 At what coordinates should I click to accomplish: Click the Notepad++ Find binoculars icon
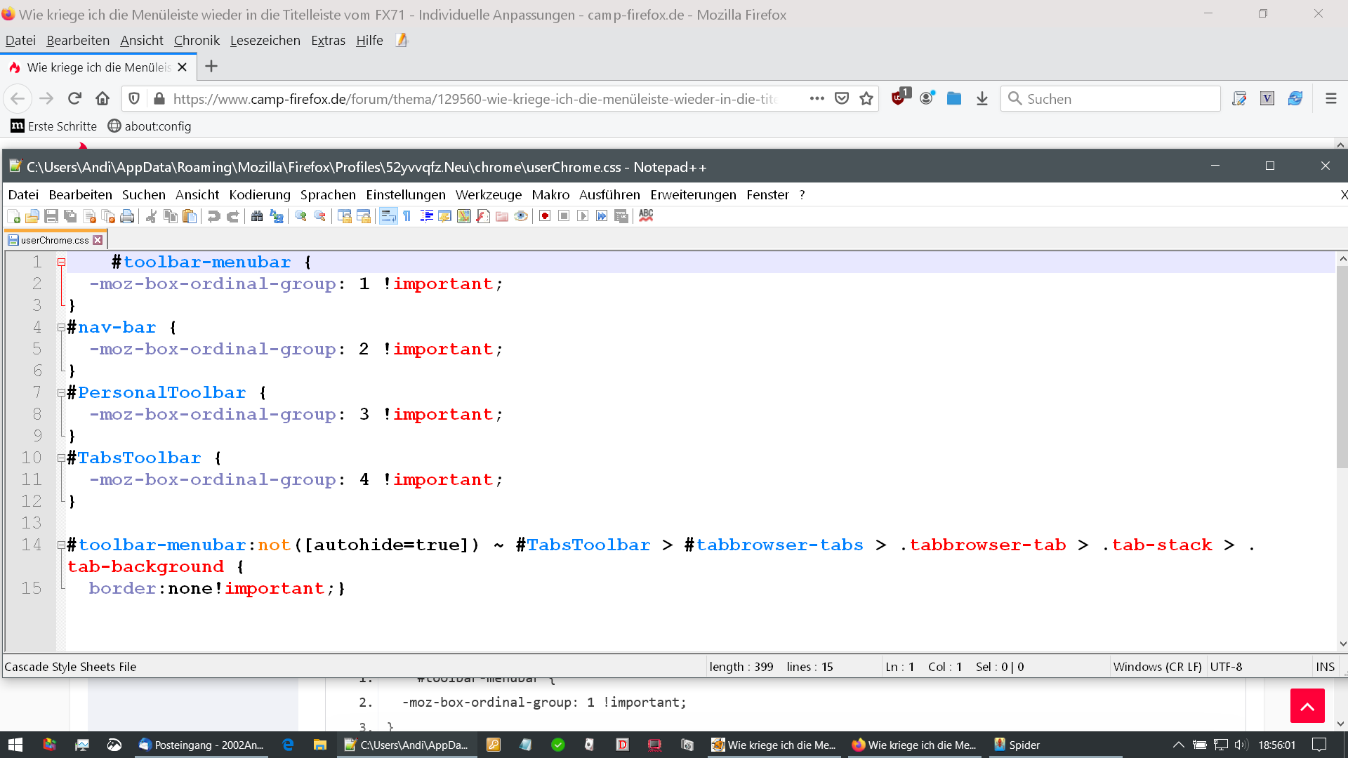pos(257,216)
